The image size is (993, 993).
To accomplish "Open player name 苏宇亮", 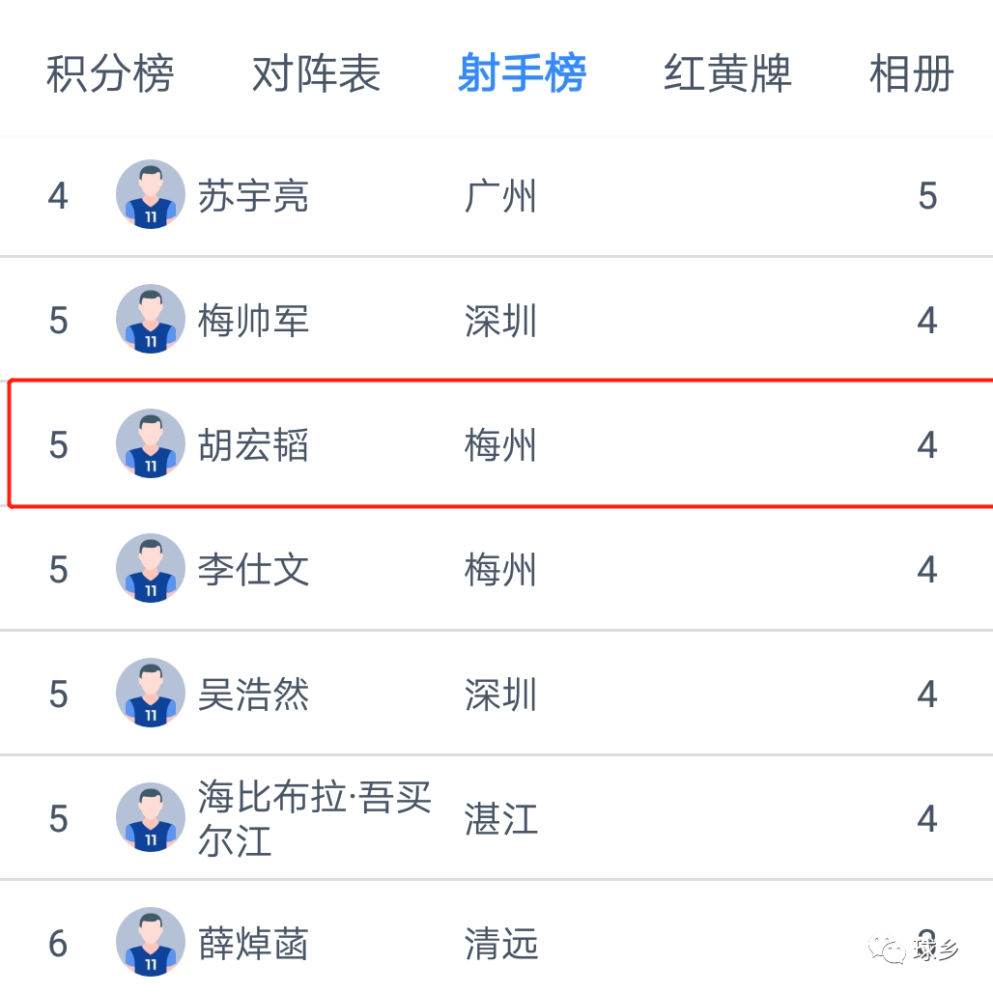I will click(253, 196).
